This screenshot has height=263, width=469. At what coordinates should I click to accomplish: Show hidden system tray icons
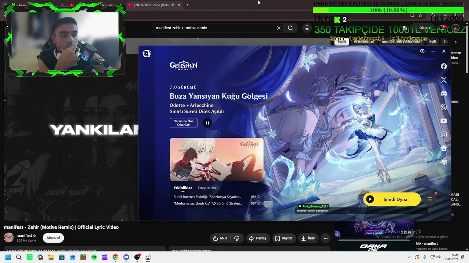[x=409, y=257]
